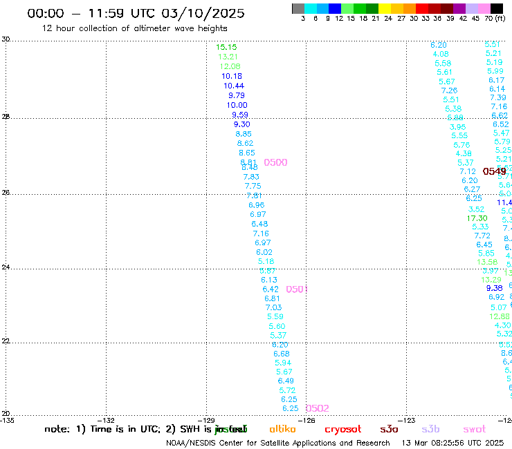
Task: Select the 6.48 wave height value
Action: 259,224
